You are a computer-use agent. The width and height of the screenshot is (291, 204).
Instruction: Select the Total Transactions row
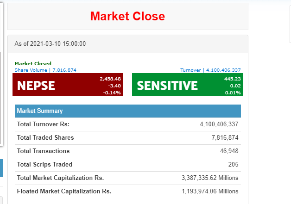128,151
